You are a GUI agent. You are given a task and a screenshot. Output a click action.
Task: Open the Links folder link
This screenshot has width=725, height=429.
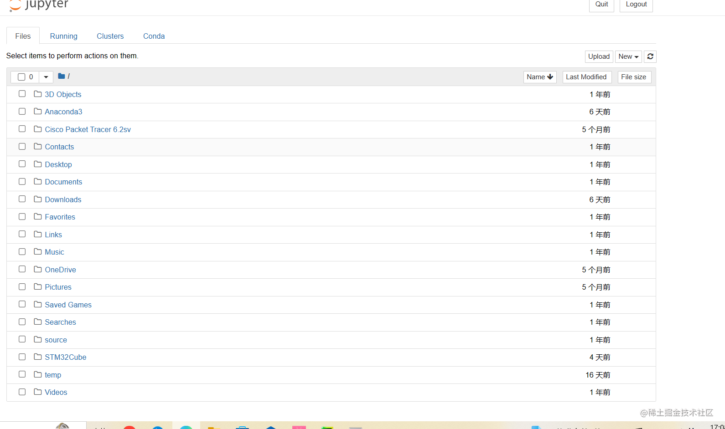(x=53, y=235)
